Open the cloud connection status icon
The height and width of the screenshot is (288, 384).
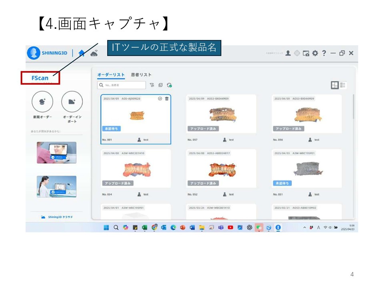94,53
